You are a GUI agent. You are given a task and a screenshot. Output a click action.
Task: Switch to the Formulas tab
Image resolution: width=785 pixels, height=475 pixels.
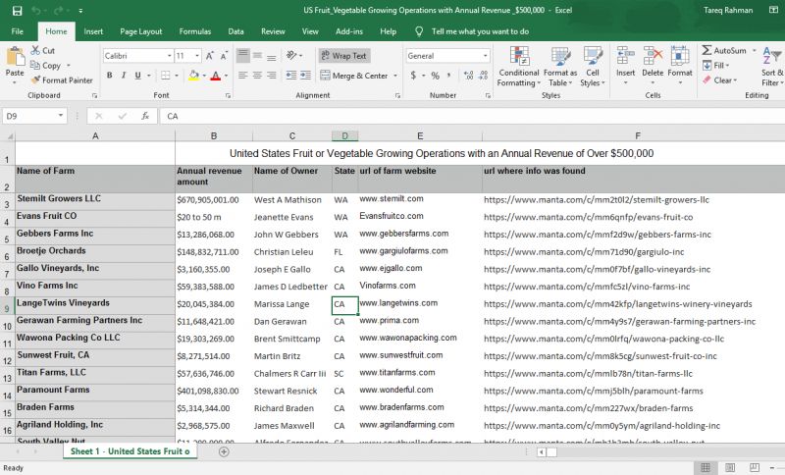coord(194,31)
